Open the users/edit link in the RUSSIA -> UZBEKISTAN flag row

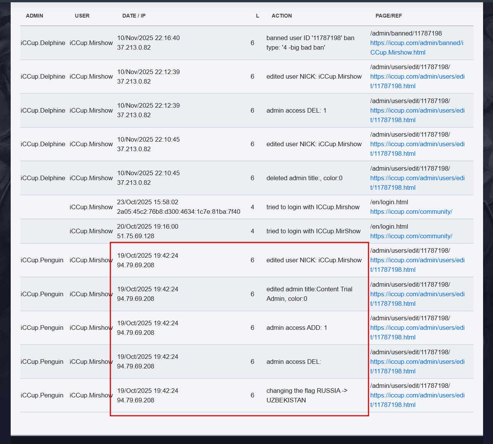[417, 400]
